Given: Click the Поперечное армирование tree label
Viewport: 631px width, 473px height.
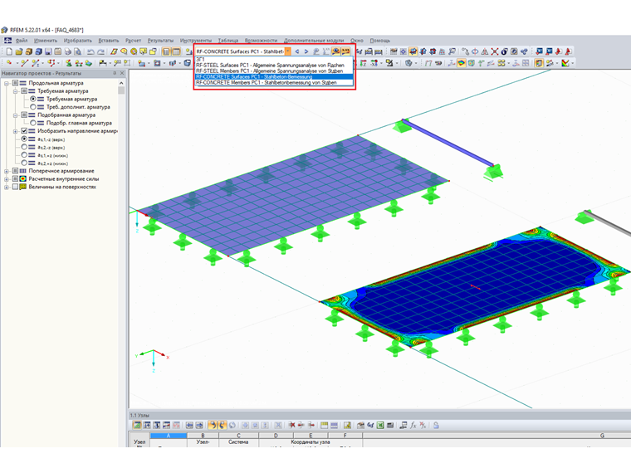Looking at the screenshot, I should pyautogui.click(x=61, y=171).
